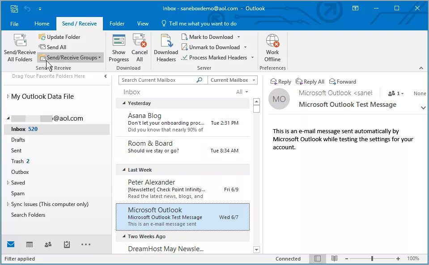Open the File tab
429x265 pixels.
click(x=14, y=24)
